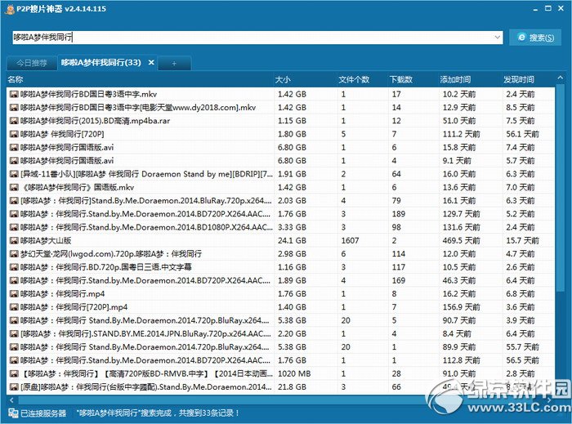Viewport: 572px width, 424px height.
Task: Click file icon of the 2.03 GB BluRay.720p.x264 row
Action: click(14, 200)
